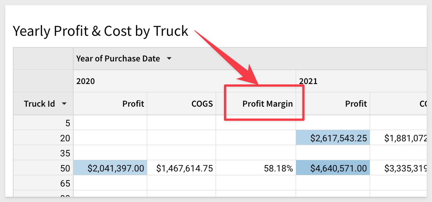Viewport: 432px width, 202px height.
Task: Click the 58.18% profit margin cell
Action: [279, 168]
